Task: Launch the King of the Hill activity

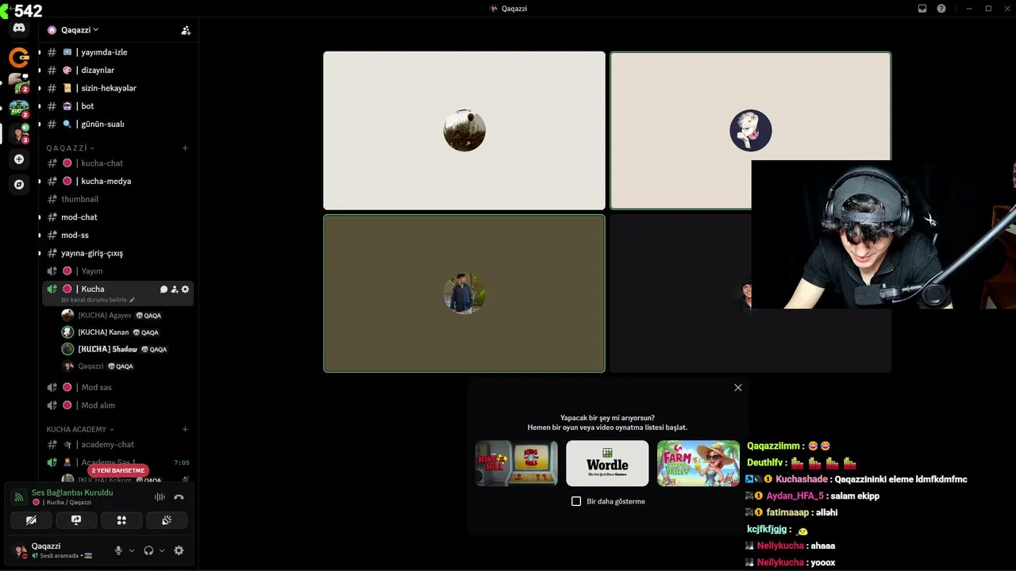Action: [x=516, y=463]
